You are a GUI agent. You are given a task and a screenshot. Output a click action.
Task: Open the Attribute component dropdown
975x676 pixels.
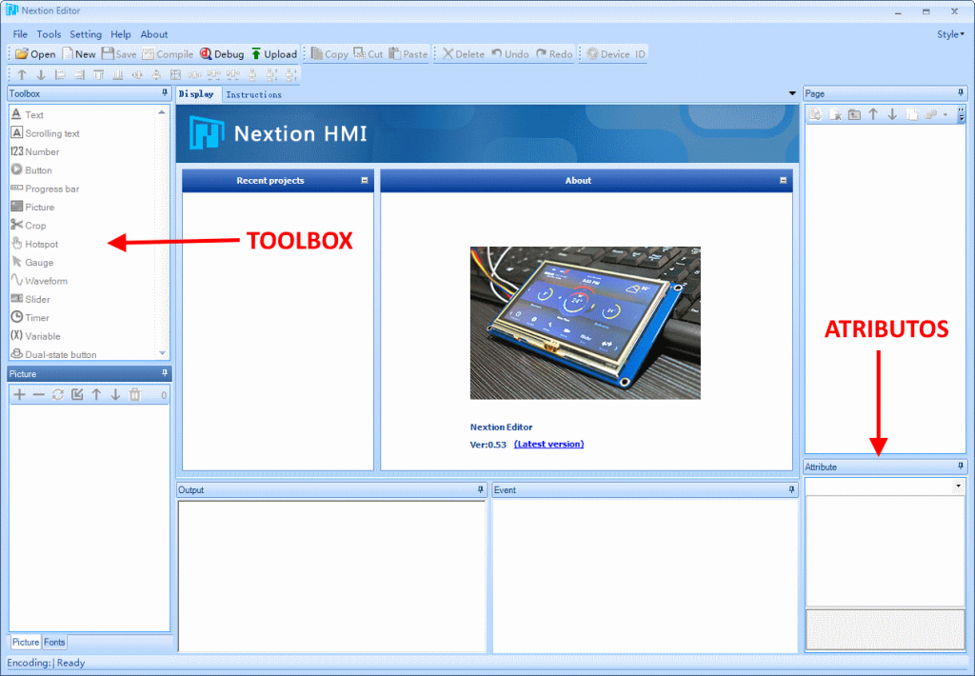coord(958,486)
